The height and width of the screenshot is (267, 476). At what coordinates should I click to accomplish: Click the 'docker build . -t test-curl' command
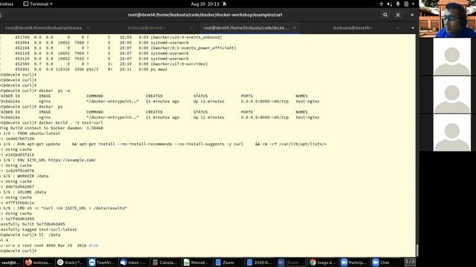(x=71, y=122)
